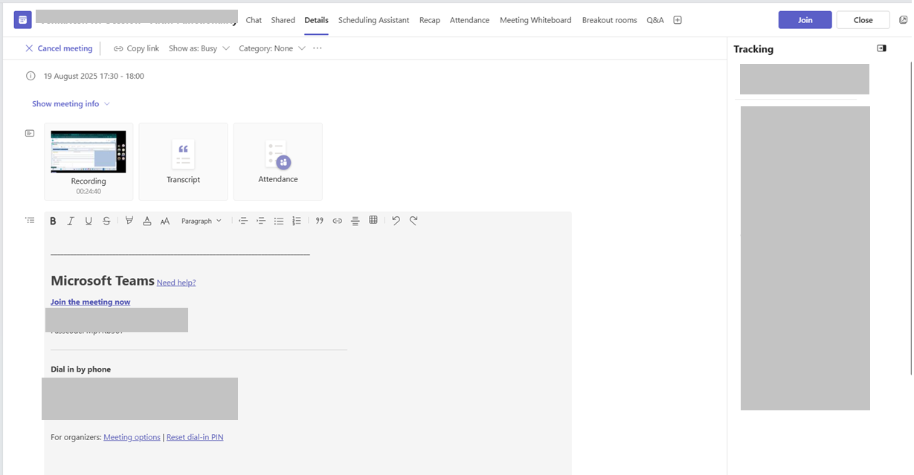Click the info icon beside meeting date
This screenshot has width=914, height=475.
[x=30, y=76]
